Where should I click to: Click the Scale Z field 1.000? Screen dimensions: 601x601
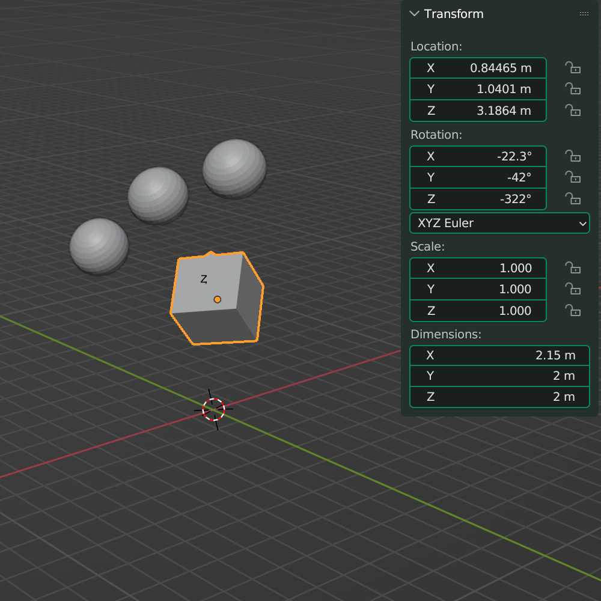point(478,311)
